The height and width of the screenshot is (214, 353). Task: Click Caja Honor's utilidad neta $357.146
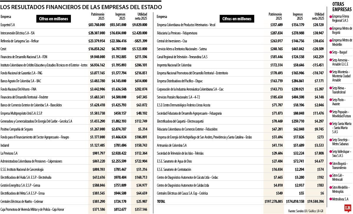[x=141, y=209]
